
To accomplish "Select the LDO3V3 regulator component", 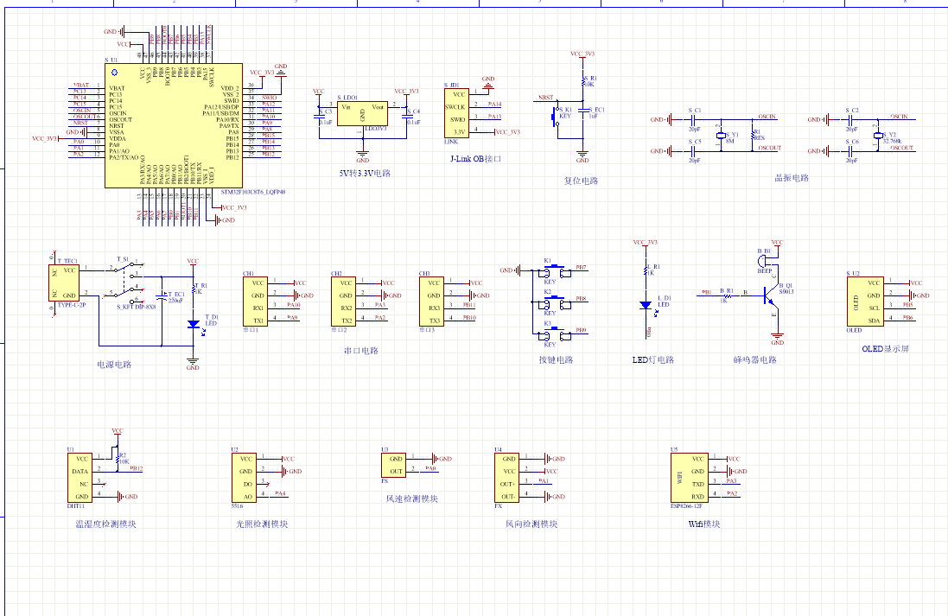I will (362, 114).
